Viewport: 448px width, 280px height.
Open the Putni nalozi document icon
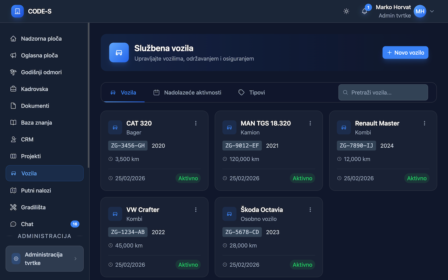(x=13, y=190)
